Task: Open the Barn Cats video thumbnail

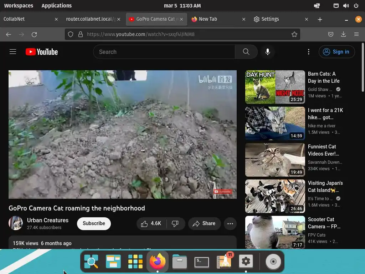Action: tap(275, 87)
